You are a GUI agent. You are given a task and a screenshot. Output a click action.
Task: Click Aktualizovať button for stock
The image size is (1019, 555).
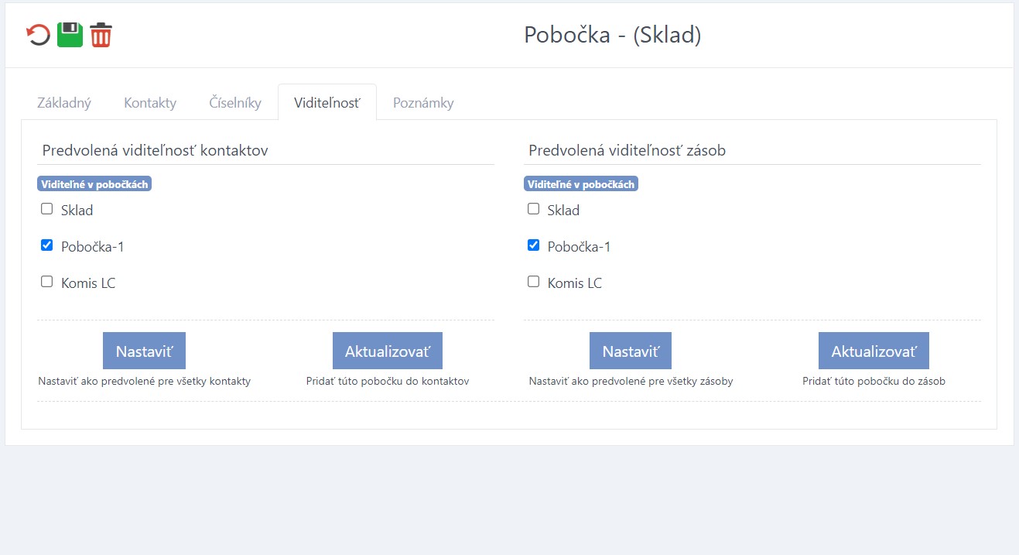click(874, 351)
